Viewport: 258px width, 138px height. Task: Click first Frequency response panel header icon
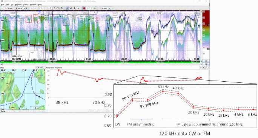click(x=201, y=68)
